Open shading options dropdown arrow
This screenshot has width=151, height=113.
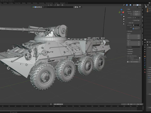point(142,5)
